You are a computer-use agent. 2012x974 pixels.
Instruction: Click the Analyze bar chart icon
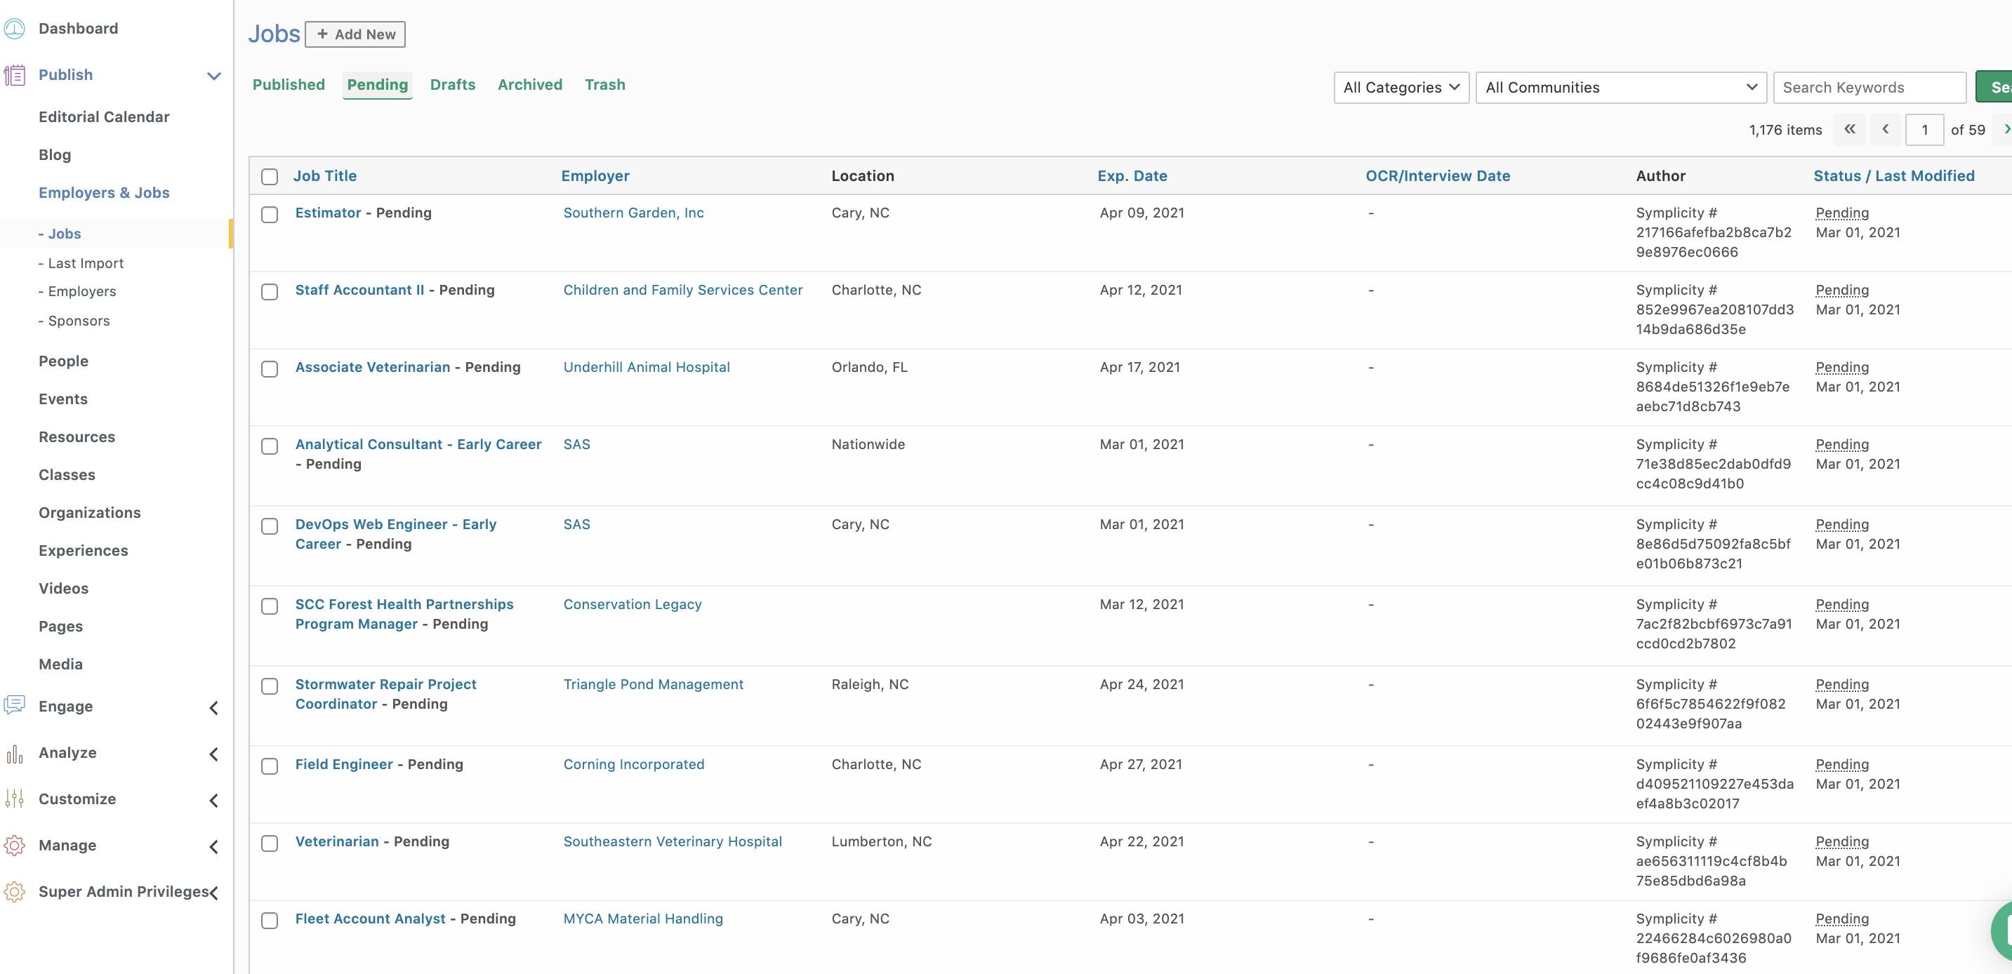click(15, 753)
